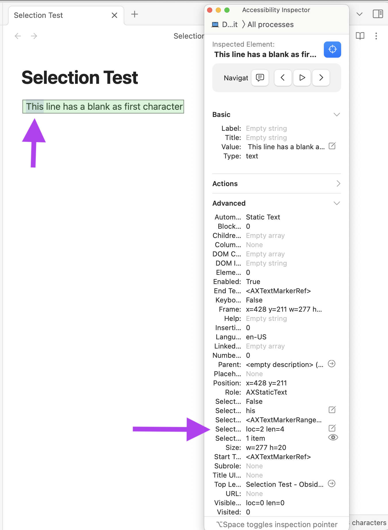Click the laptop device icon in breadcrumb

click(x=215, y=24)
